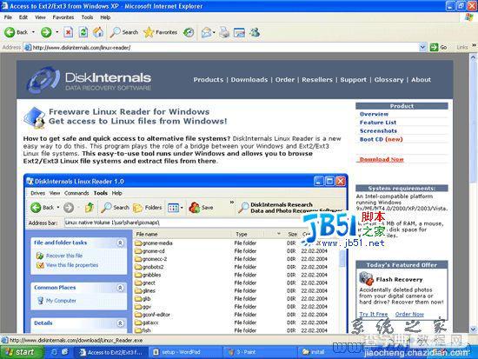Click the Order Now link
478x359 pixels.
(x=409, y=314)
